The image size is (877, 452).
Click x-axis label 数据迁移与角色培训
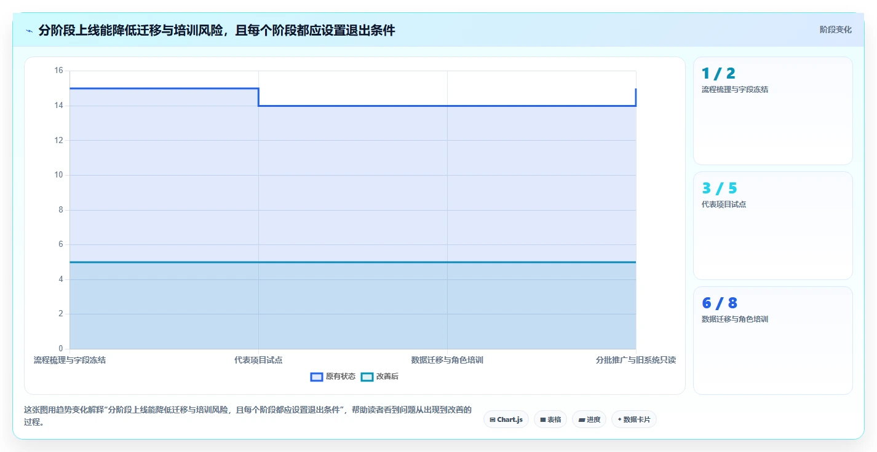(447, 360)
